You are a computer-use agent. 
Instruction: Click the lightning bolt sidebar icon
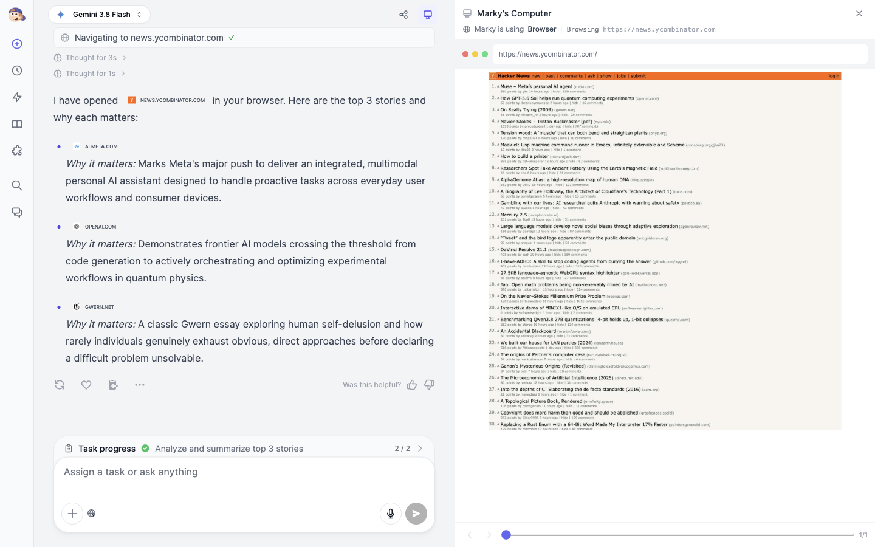click(x=17, y=97)
